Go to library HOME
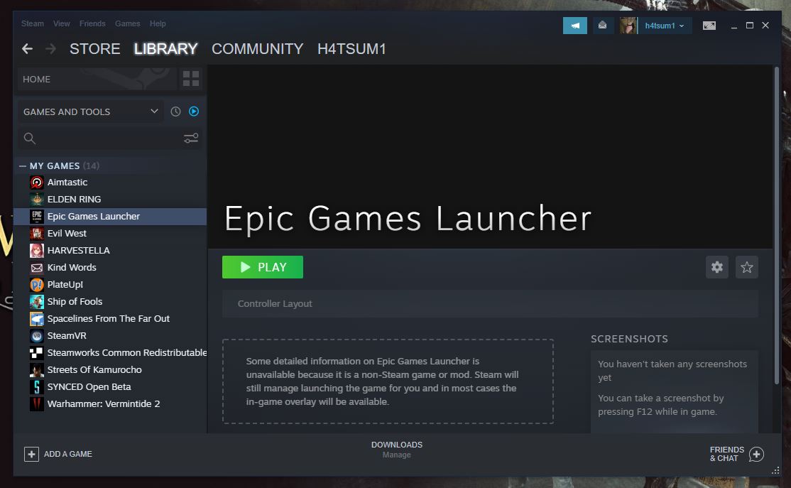Viewport: 791px width, 488px height. pos(97,79)
